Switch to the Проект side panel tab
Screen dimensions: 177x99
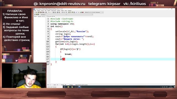[x=35, y=16]
